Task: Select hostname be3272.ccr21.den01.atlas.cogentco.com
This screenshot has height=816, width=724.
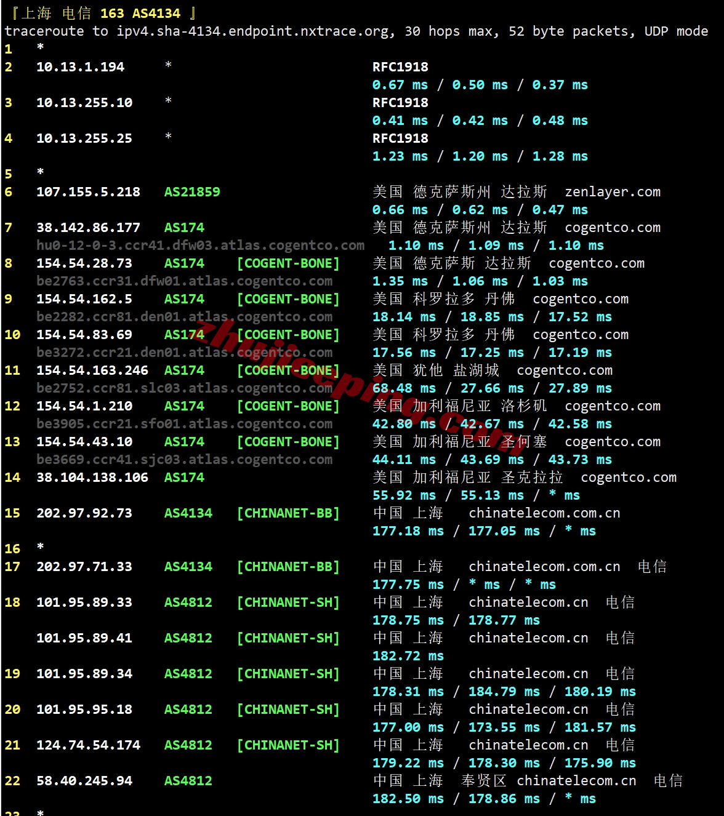Action: (184, 353)
